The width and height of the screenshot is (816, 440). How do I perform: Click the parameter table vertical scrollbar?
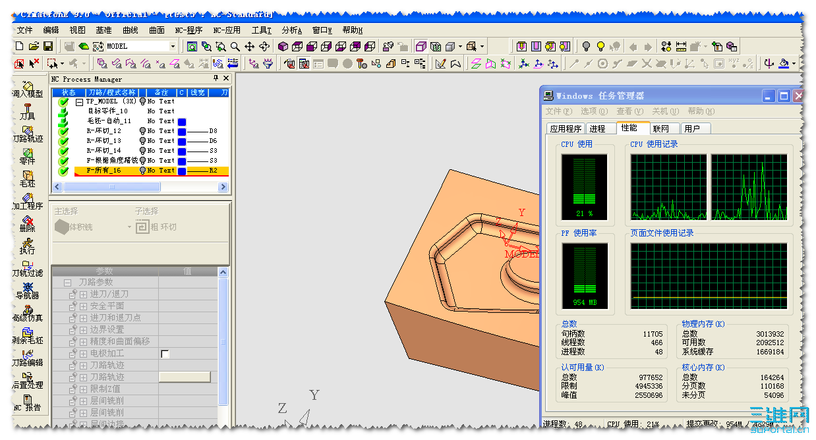[x=223, y=342]
